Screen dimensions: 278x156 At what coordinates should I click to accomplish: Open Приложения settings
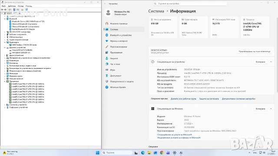tap(124, 52)
